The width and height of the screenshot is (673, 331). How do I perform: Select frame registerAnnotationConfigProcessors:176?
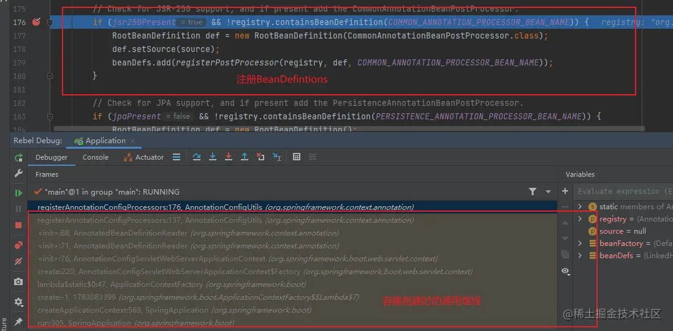coord(292,207)
